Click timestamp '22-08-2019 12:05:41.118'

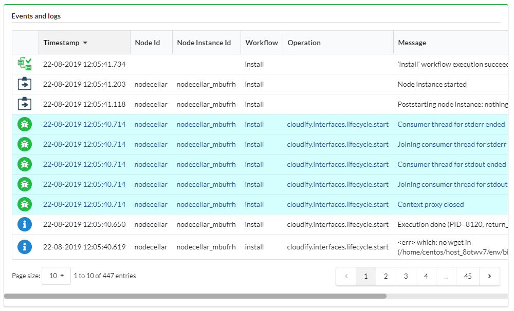[84, 104]
